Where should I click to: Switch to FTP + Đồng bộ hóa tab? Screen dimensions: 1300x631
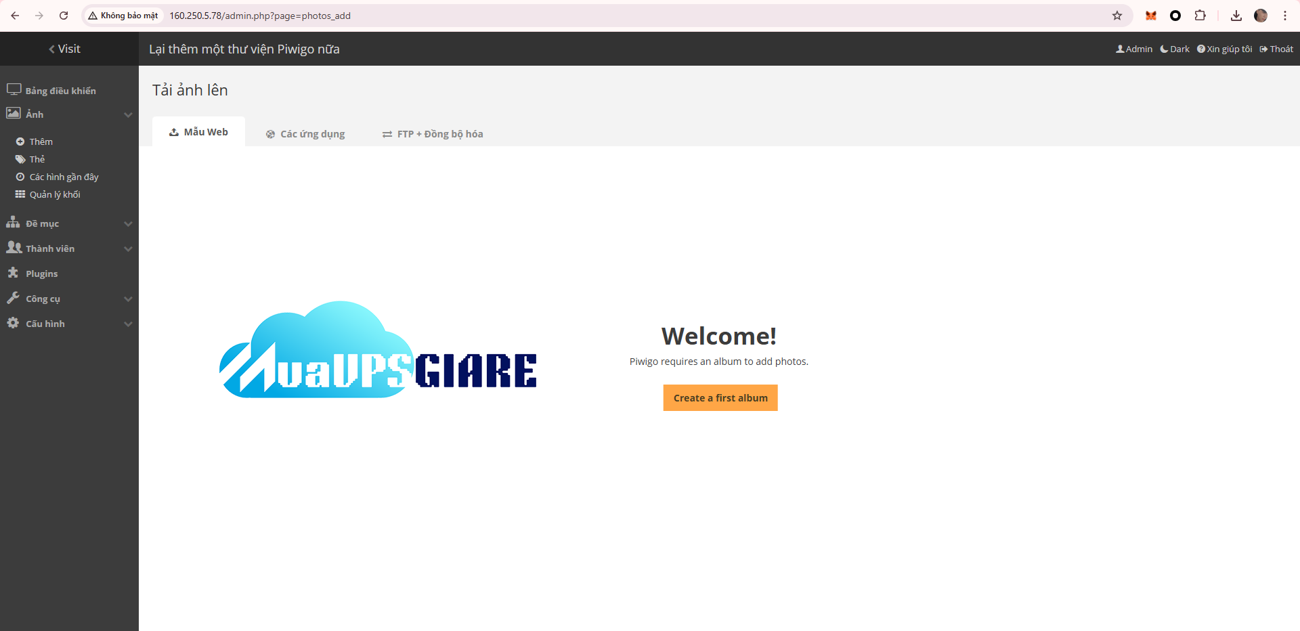(433, 134)
